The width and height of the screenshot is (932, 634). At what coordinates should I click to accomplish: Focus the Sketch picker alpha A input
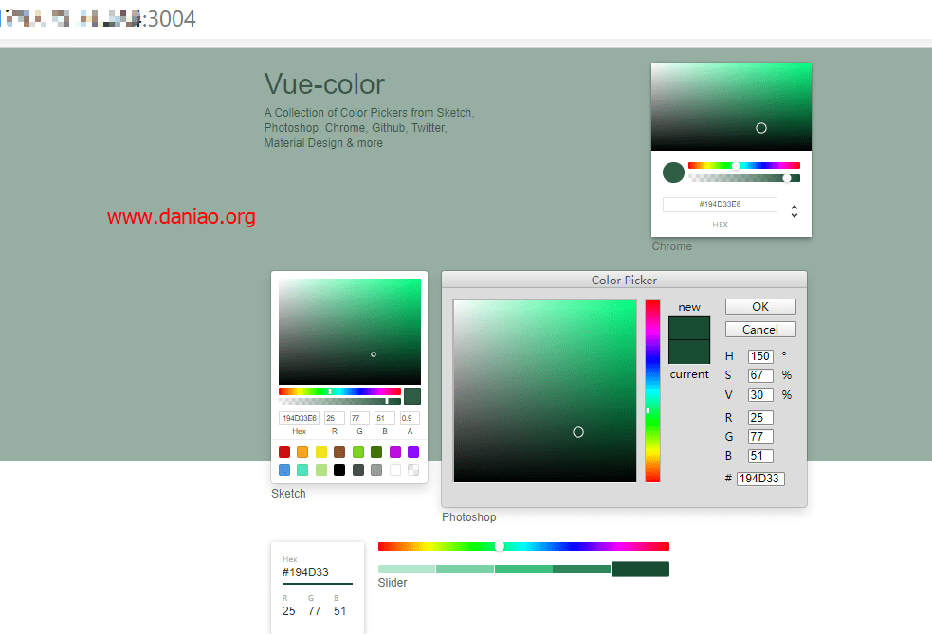[410, 418]
